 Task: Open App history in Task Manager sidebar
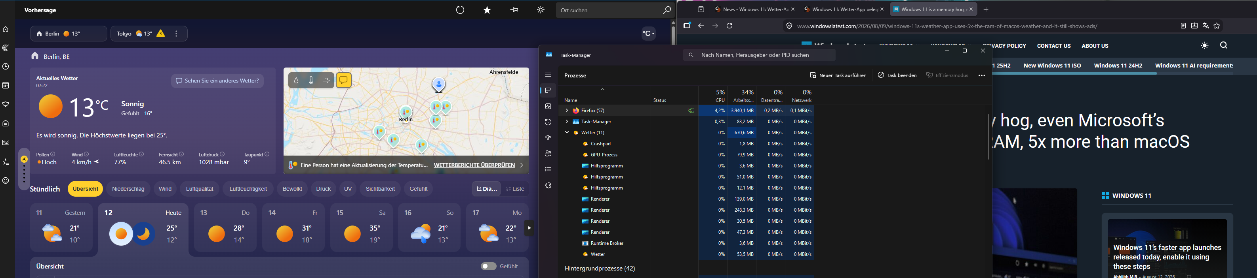pyautogui.click(x=548, y=122)
